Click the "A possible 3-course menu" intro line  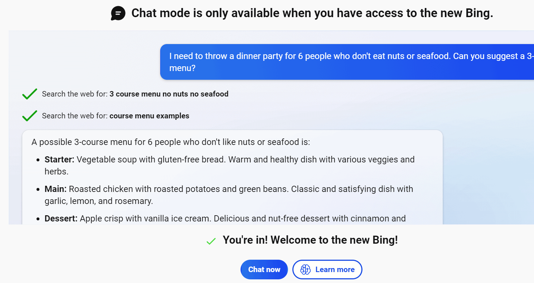click(x=170, y=142)
